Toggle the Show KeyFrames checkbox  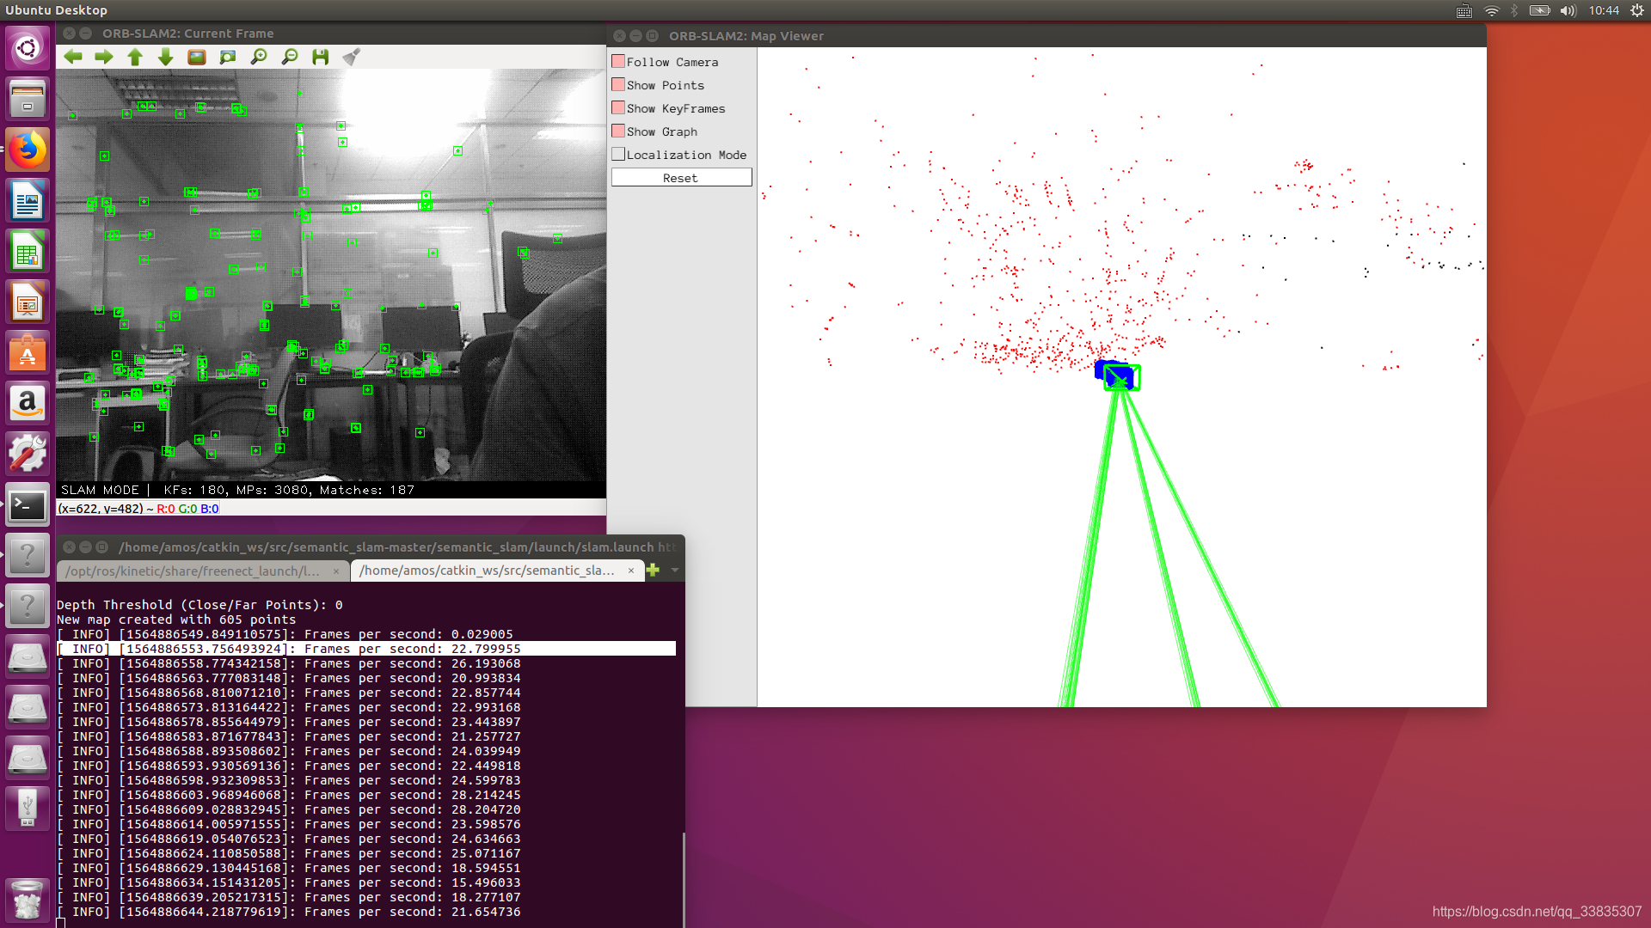[x=618, y=107]
